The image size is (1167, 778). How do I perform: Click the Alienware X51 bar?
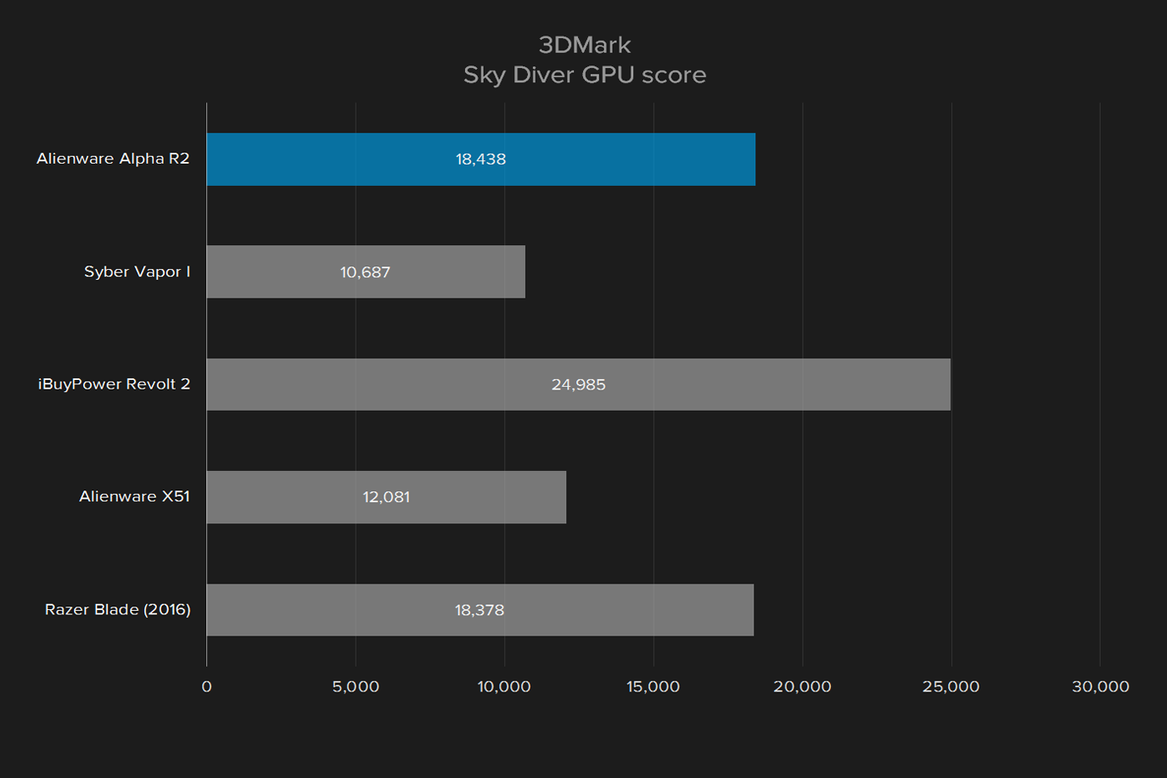click(386, 497)
